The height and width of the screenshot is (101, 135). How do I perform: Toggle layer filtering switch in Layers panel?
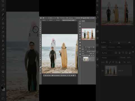[95, 51]
